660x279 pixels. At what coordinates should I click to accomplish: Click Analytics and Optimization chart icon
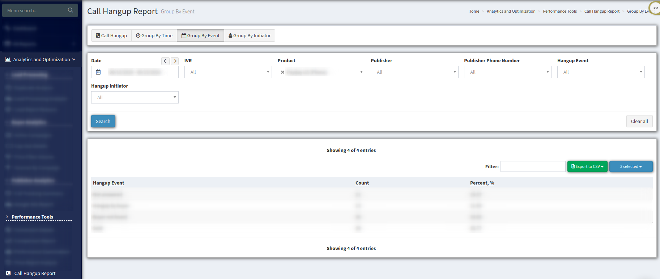8,60
